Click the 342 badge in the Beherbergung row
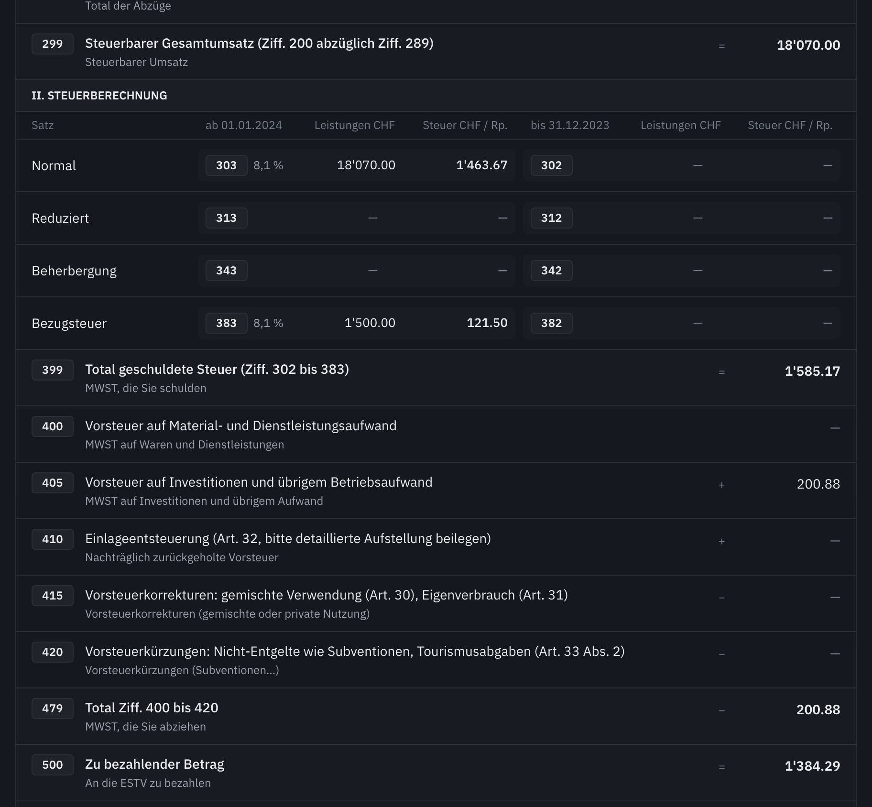872x807 pixels. coord(552,271)
